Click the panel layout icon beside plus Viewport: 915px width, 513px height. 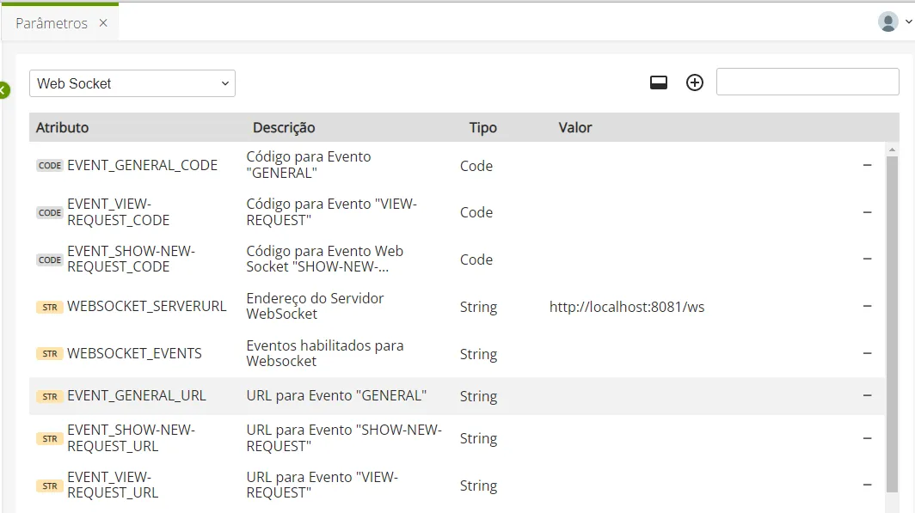point(658,82)
